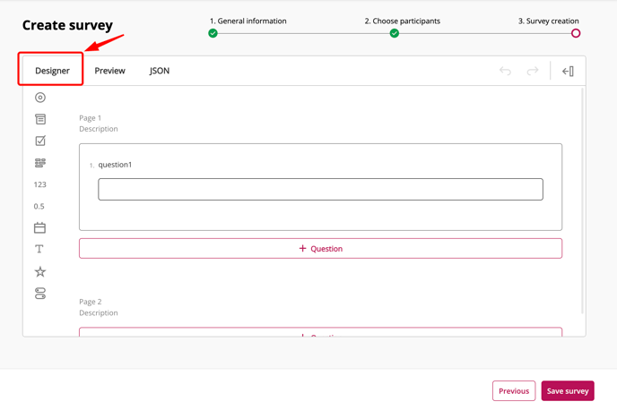Collapse the side panel arrow icon
This screenshot has height=410, width=617.
568,71
